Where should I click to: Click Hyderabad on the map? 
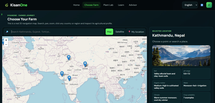(74, 84)
